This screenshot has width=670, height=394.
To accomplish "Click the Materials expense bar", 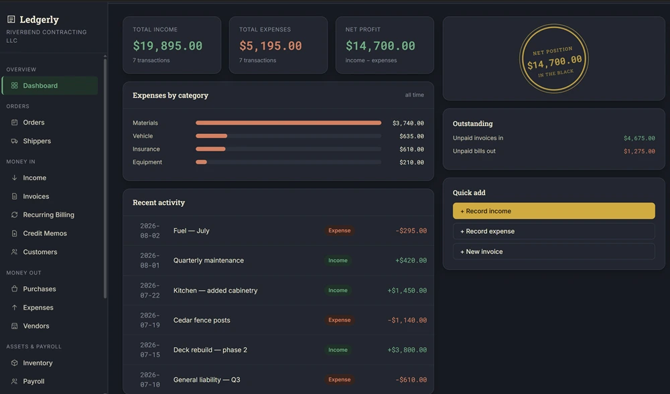I will 288,123.
